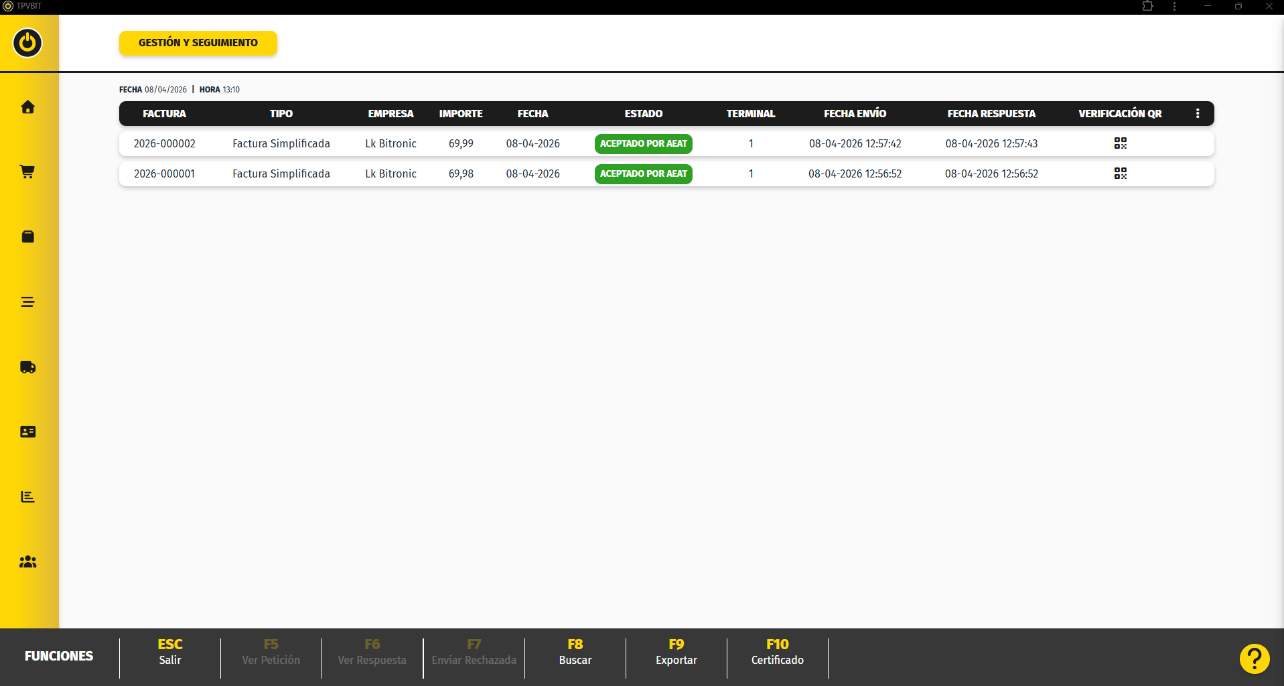Show QR code for invoice 2026-000001

coord(1120,174)
